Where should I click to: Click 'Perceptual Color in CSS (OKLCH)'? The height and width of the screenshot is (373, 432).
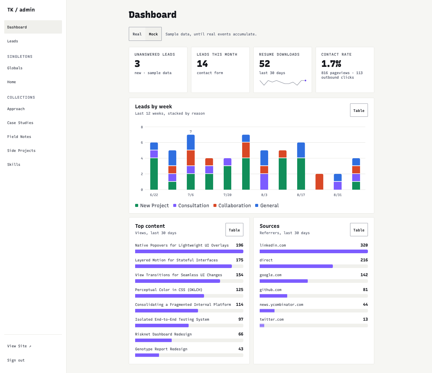point(169,290)
